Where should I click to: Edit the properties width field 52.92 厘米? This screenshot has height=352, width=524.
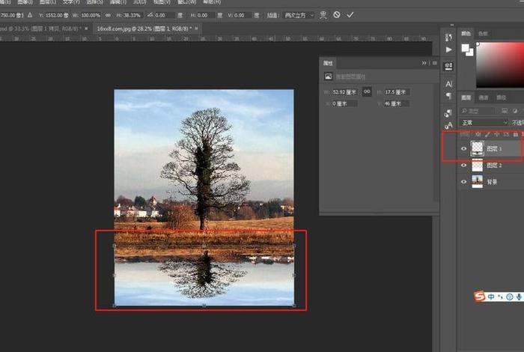344,92
